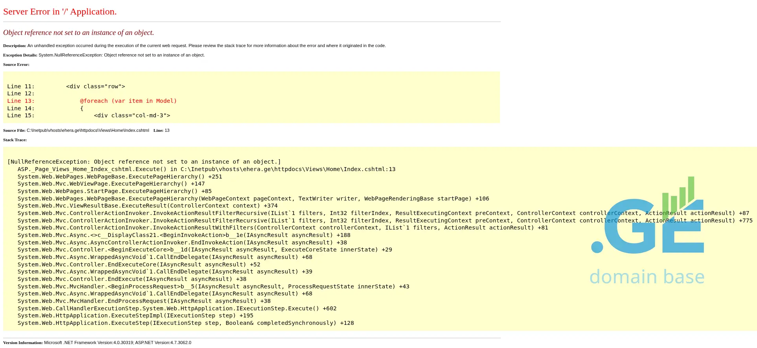
Task: Click the "Version Information:" footer text
Action: 23,343
